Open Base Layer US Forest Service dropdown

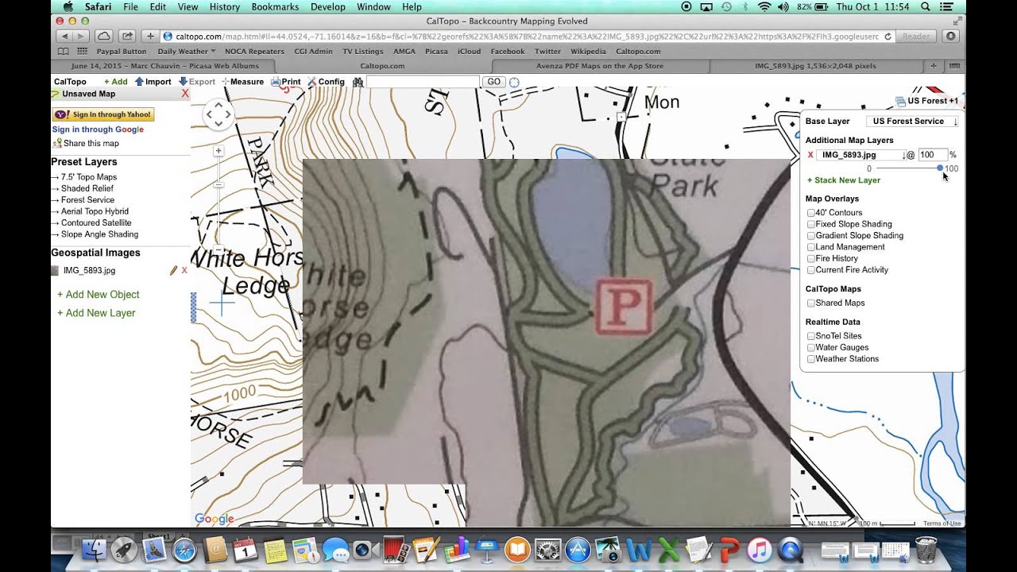pyautogui.click(x=912, y=122)
